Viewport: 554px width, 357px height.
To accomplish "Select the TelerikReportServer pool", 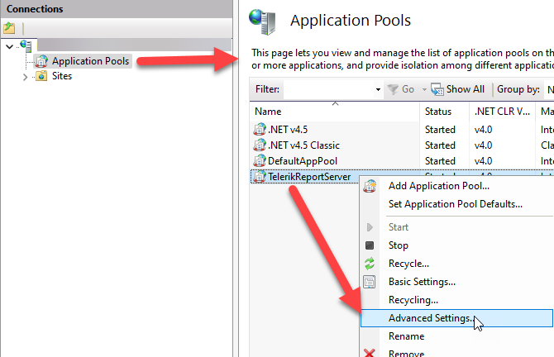I will [309, 177].
